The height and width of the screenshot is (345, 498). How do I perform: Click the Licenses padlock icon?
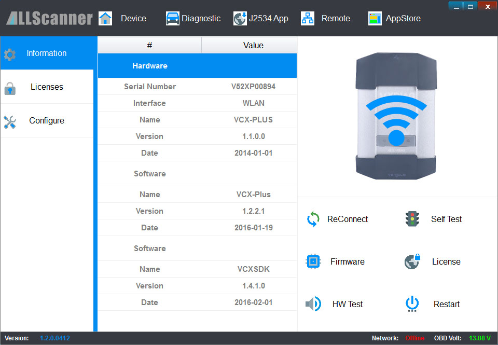(x=10, y=88)
